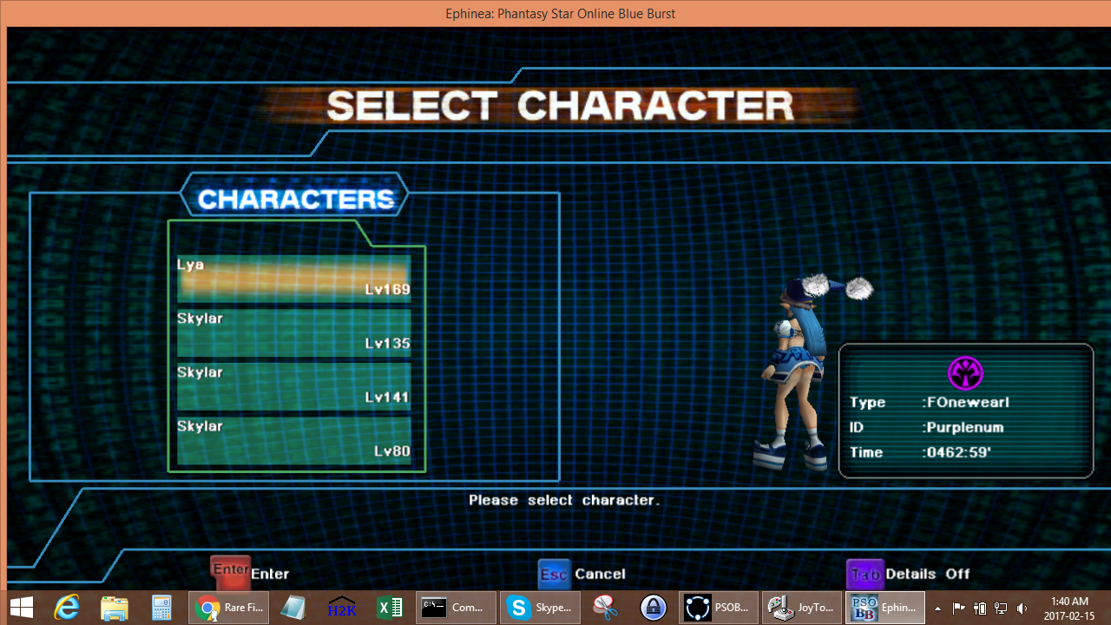The image size is (1111, 625).
Task: Click the purple Tab key icon
Action: pyautogui.click(x=864, y=574)
